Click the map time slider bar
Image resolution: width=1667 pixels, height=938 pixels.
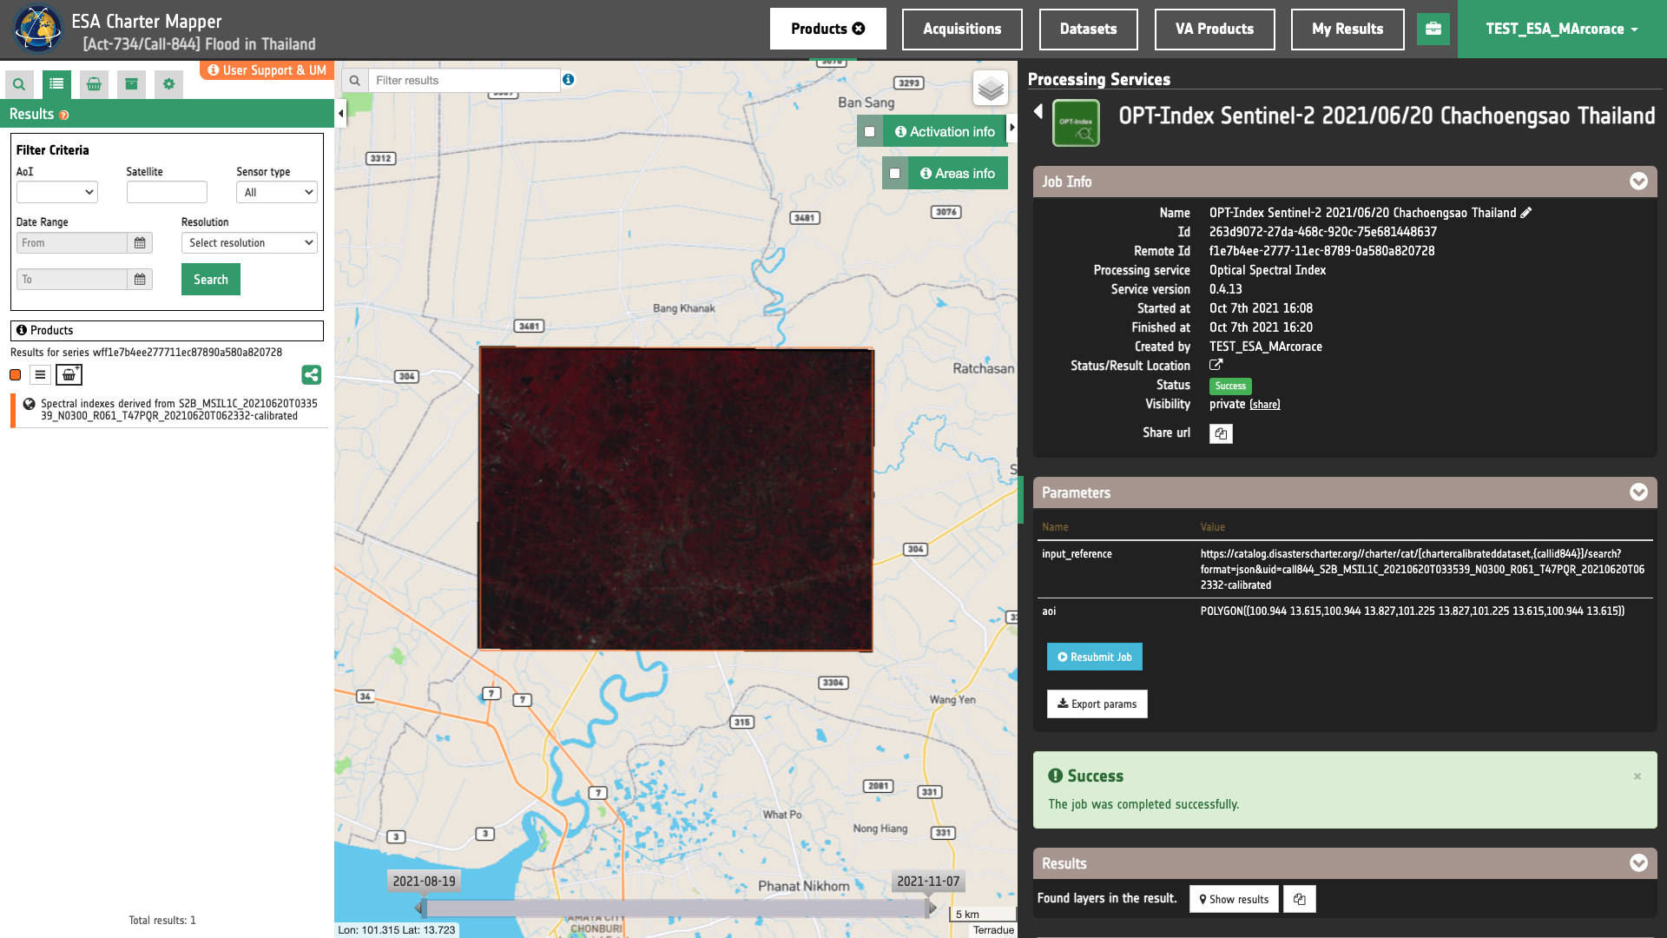676,908
